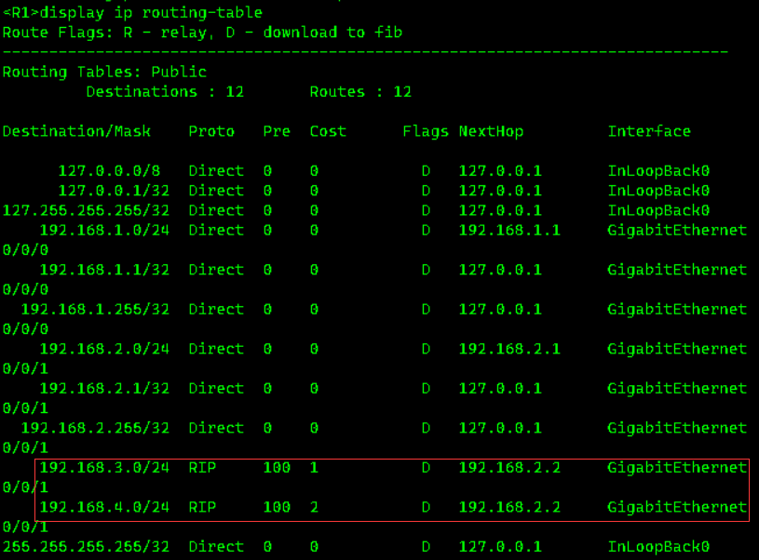The width and height of the screenshot is (759, 560).
Task: Click 'Direct' protocol in 127.0.0.0/8 row
Action: tap(216, 171)
